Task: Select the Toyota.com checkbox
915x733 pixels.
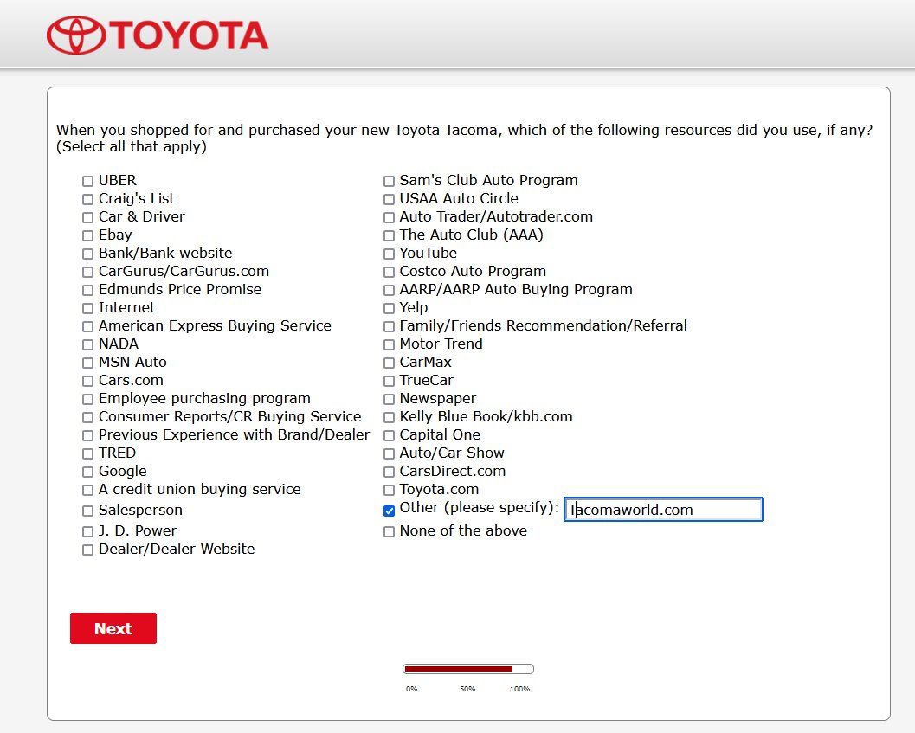Action: [389, 490]
